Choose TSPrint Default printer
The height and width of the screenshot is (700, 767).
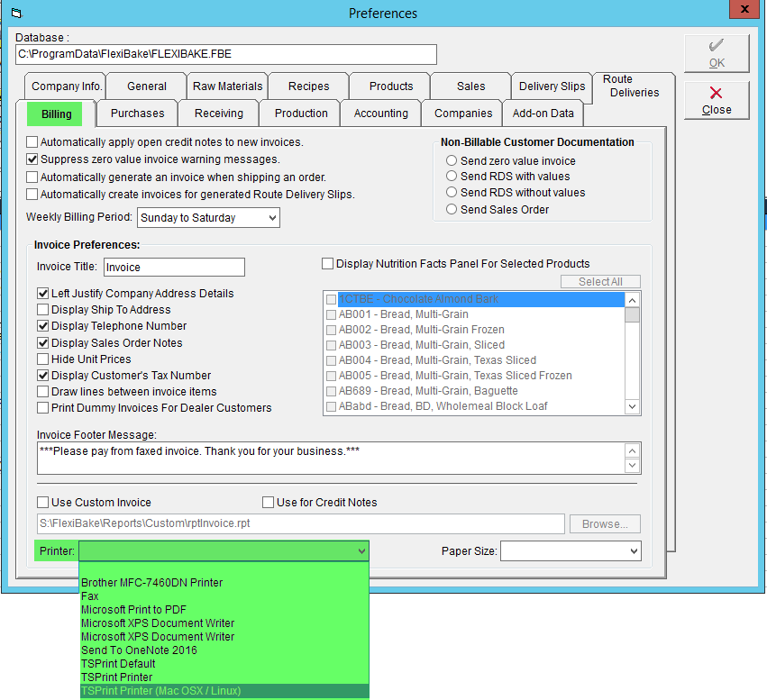coord(224,664)
